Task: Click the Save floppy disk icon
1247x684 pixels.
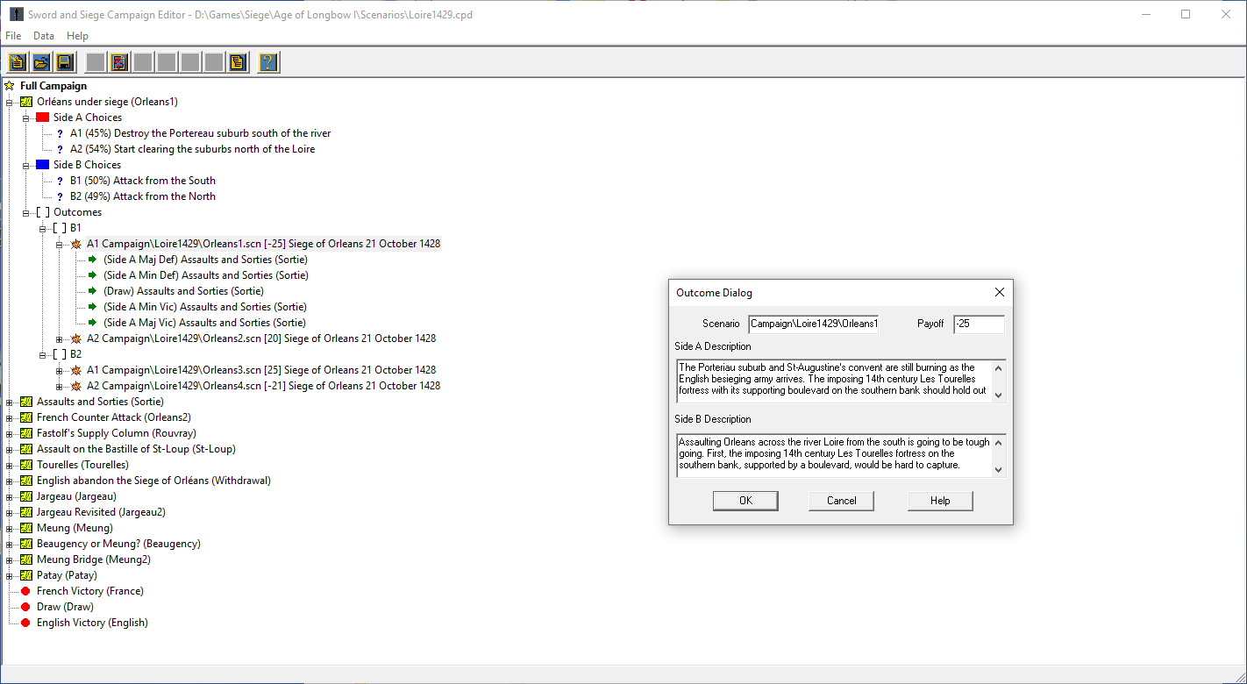Action: (64, 62)
